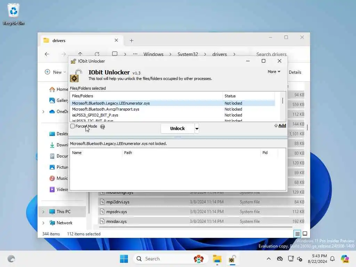
Task: Click the New button in File Explorer
Action: 55,72
